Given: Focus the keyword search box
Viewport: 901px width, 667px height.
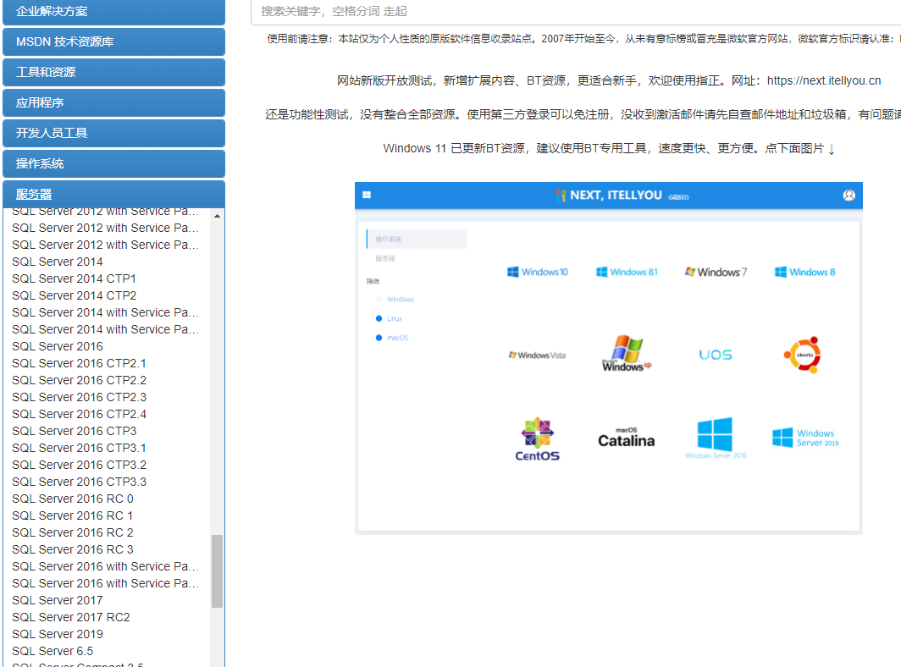Looking at the screenshot, I should (x=576, y=12).
